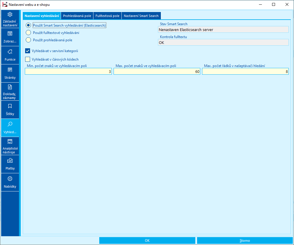The width and height of the screenshot is (294, 245).
Task: Close the Nastavení webu a e-shopu window
Action: tap(287, 4)
